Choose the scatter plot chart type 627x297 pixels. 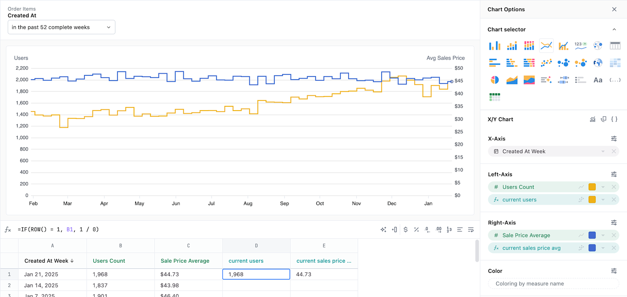pyautogui.click(x=546, y=63)
